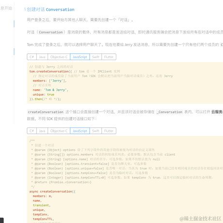Open the bold 云服务 link
Image resolution: width=223 pixels, height=223 pixels.
click(x=217, y=112)
